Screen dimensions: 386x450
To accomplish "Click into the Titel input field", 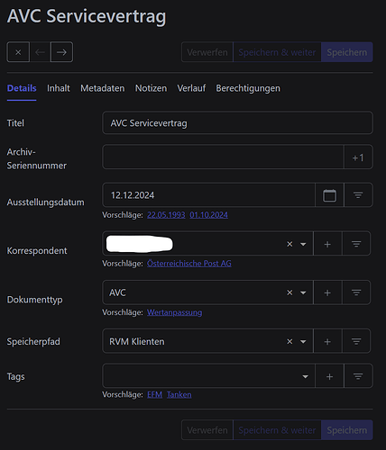I will [x=237, y=123].
